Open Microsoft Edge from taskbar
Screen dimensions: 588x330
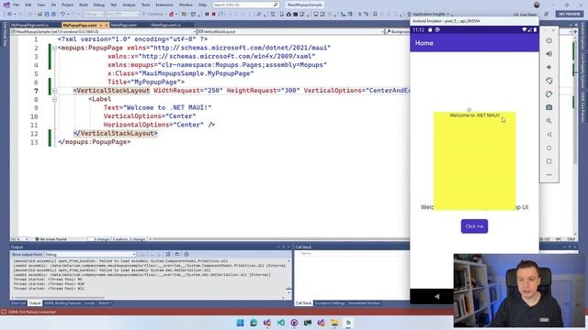coord(254,323)
